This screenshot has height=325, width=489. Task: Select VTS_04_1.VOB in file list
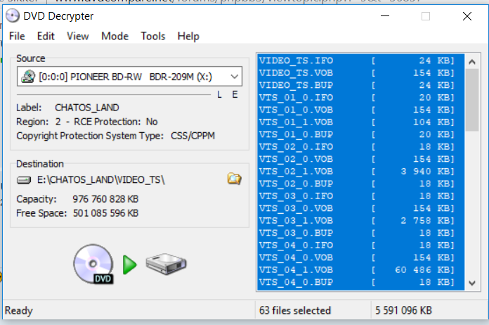click(361, 270)
